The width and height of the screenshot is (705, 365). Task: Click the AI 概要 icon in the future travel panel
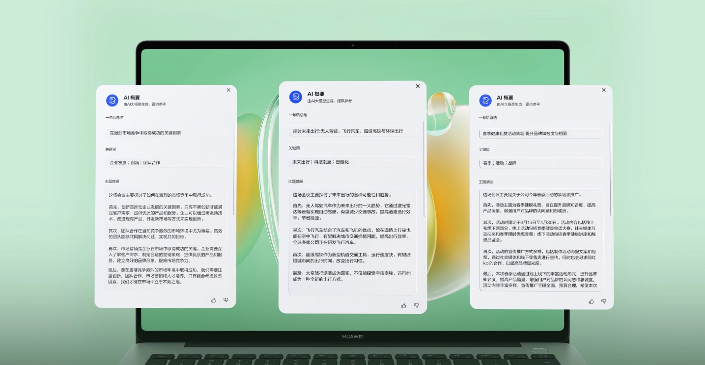point(295,97)
